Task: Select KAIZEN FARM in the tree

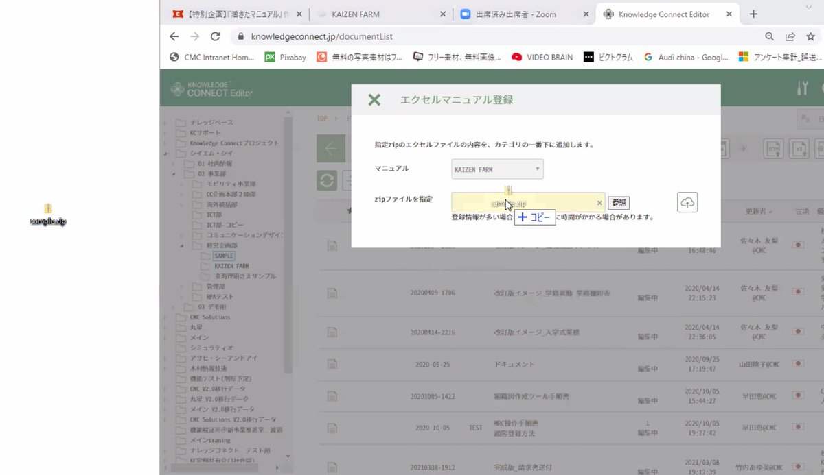Action: (x=231, y=266)
